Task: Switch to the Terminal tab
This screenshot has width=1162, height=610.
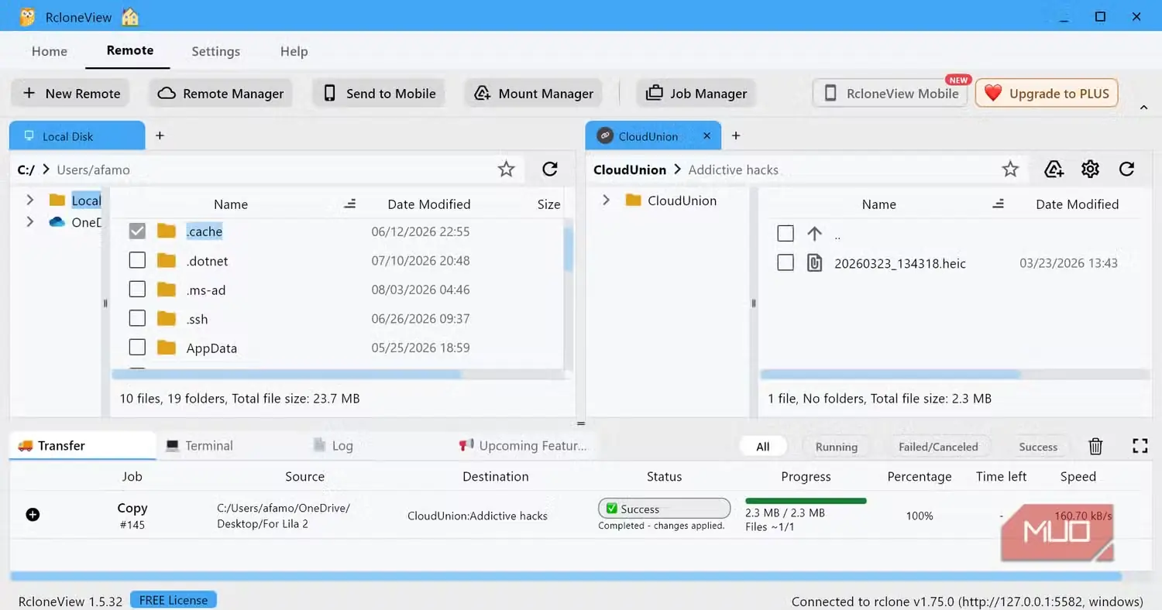Action: tap(199, 445)
